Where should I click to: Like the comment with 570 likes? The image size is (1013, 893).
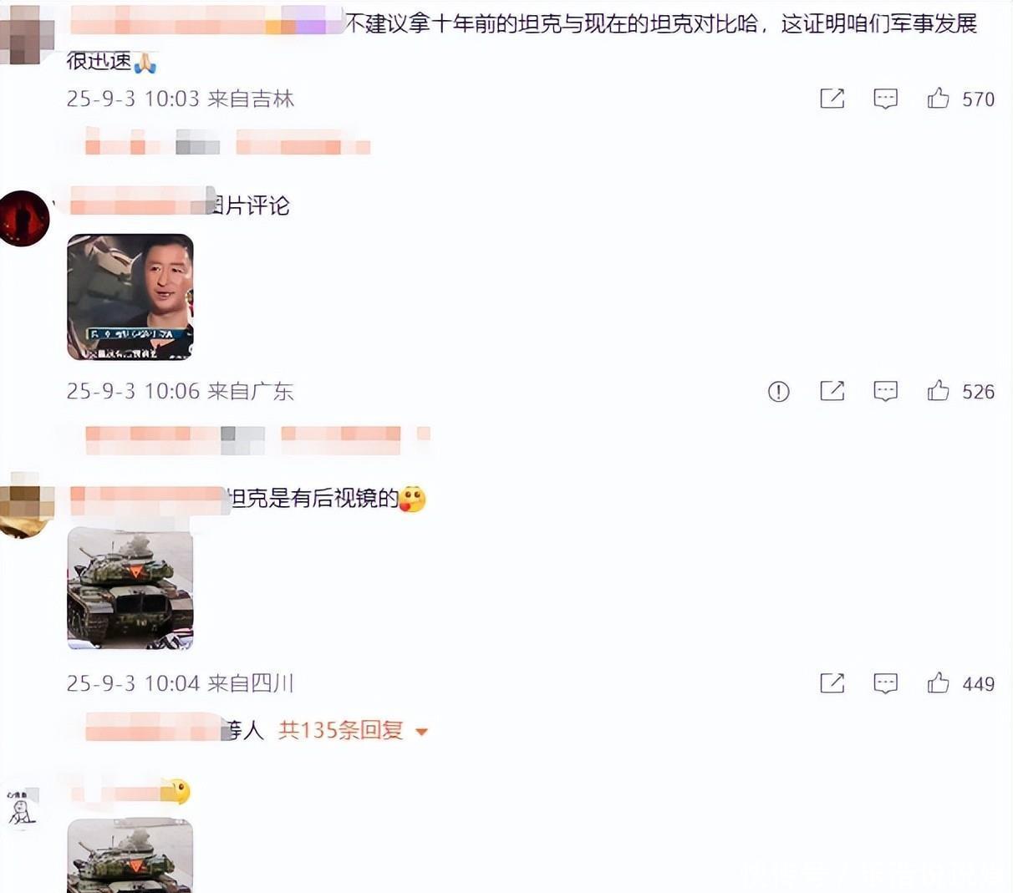pyautogui.click(x=938, y=99)
